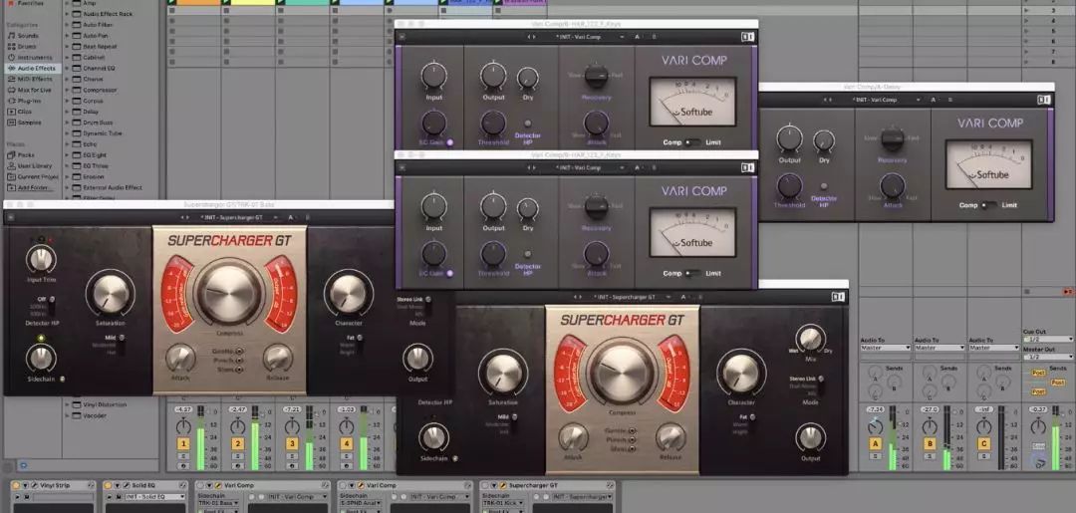The height and width of the screenshot is (513, 1076).
Task: Flip Comp/Limit switch in top Vari Comp
Action: click(x=691, y=142)
